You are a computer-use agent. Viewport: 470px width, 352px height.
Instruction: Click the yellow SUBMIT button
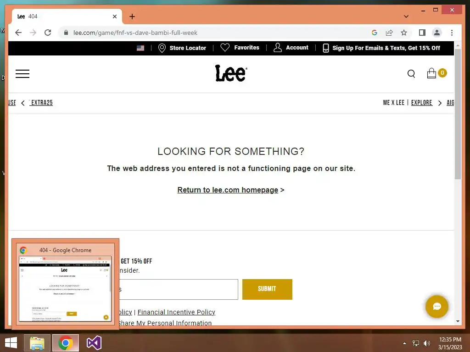coord(267,289)
